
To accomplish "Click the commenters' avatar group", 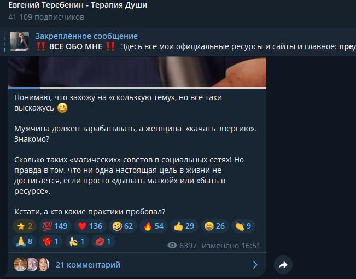I will 31,264.
